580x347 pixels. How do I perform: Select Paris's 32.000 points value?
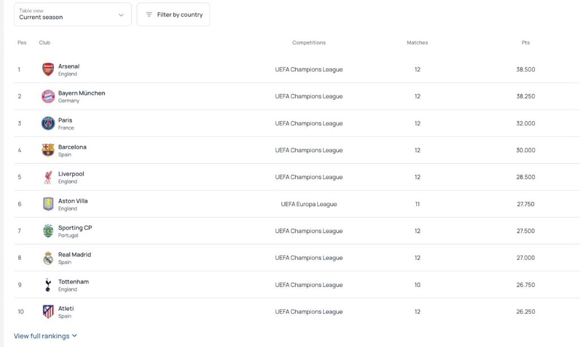point(526,123)
